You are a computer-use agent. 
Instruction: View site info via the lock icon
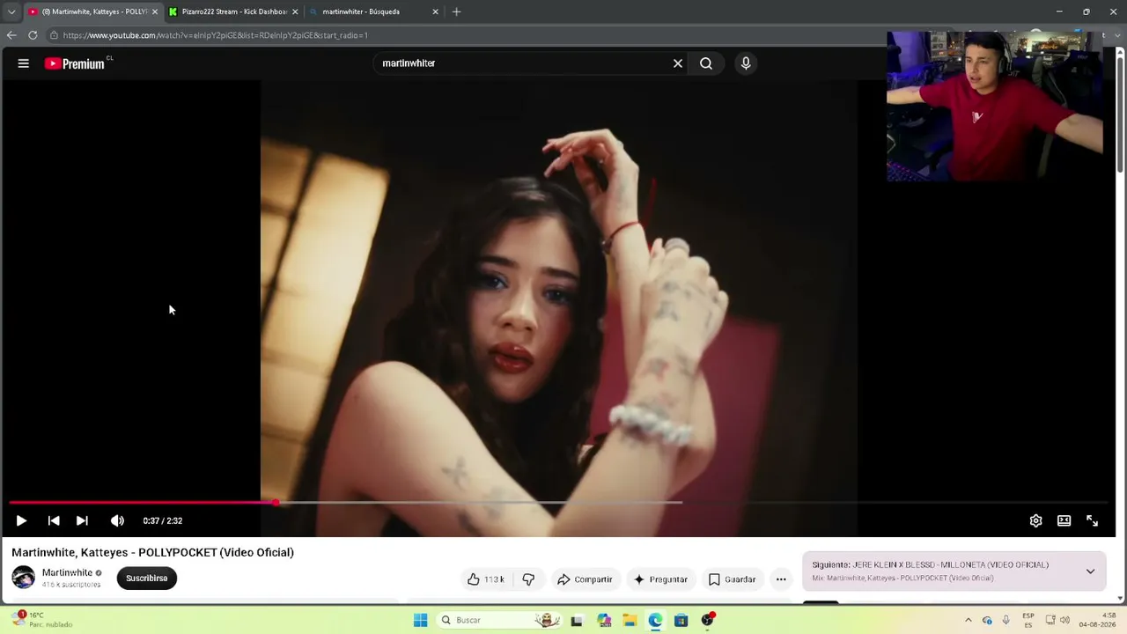coord(54,35)
